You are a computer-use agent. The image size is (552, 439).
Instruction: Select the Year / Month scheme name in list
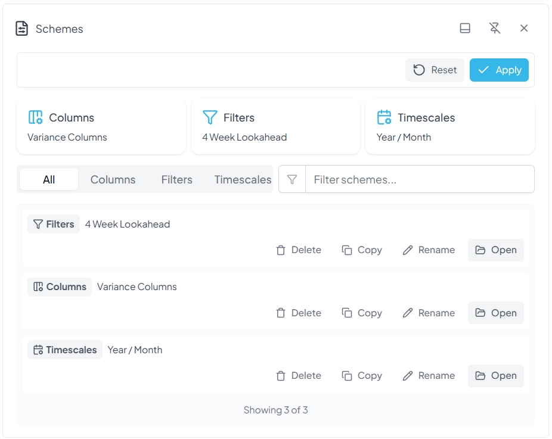[135, 350]
